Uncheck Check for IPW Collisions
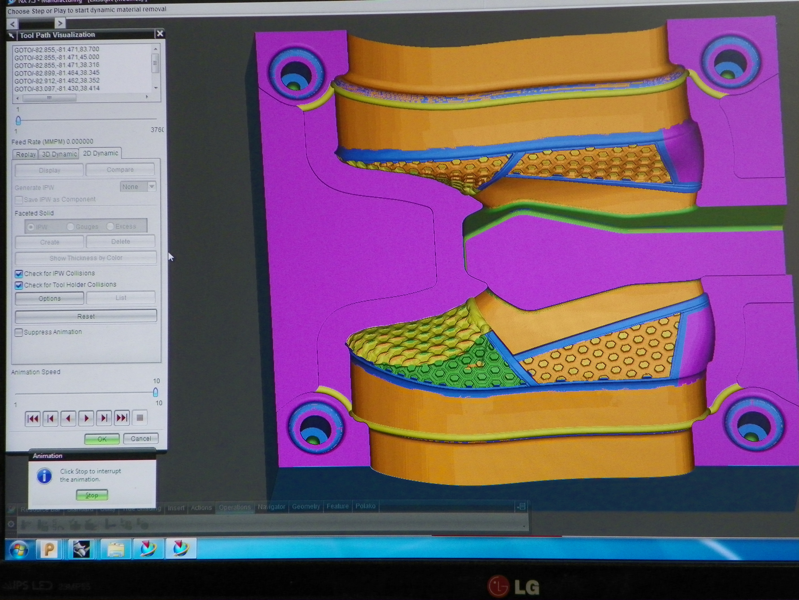This screenshot has width=799, height=600. coord(19,273)
